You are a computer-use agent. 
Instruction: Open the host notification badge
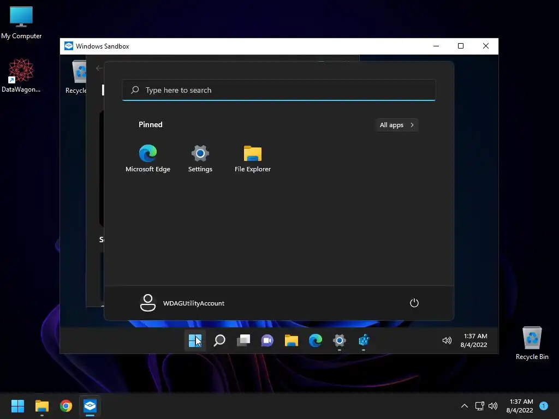543,406
